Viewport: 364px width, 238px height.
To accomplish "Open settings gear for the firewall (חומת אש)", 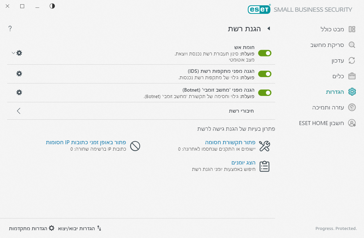I will coord(19,53).
